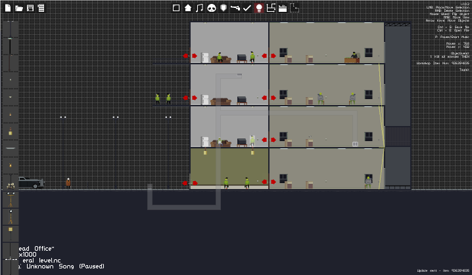Pick the small dot light palette item
Screen dimensions: 472x275
pos(11,79)
